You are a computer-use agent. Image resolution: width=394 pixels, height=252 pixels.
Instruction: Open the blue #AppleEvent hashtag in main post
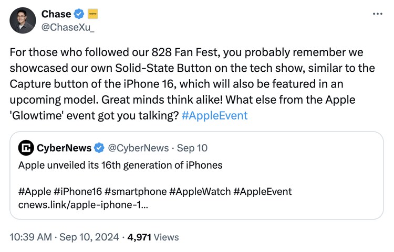point(214,115)
